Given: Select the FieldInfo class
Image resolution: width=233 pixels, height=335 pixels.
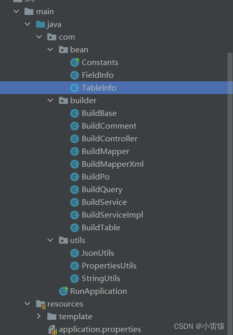Looking at the screenshot, I should [97, 75].
